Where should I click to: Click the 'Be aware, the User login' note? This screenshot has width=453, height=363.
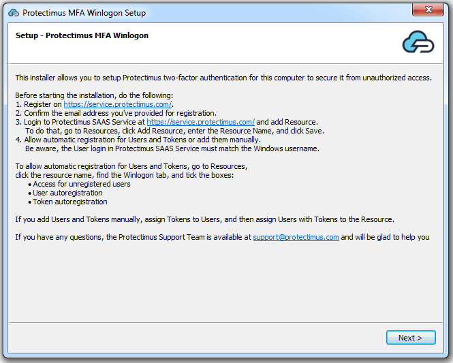click(172, 148)
